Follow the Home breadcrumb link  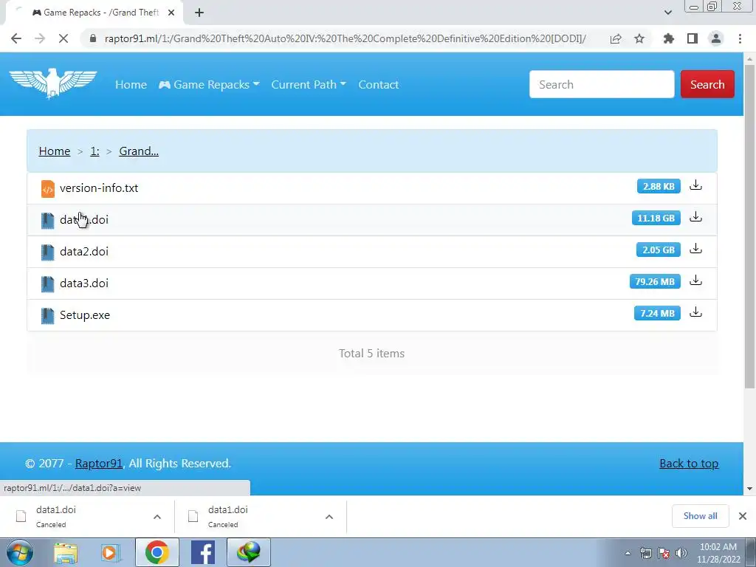[55, 151]
